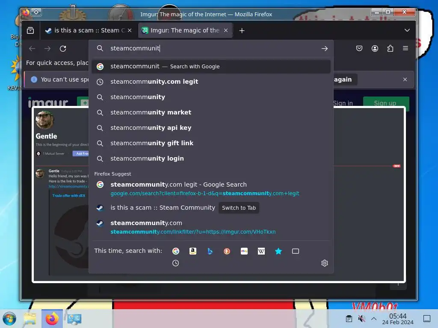Expand the list all tabs chevron
438x328 pixels.
point(407,30)
